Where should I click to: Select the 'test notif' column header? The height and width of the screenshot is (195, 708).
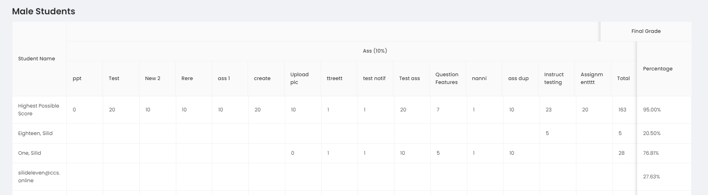(x=374, y=79)
